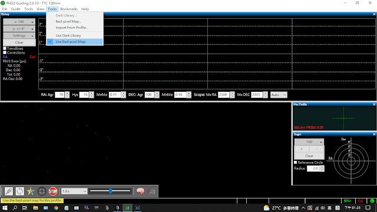Click the Radius spinner arrows

click(322, 168)
